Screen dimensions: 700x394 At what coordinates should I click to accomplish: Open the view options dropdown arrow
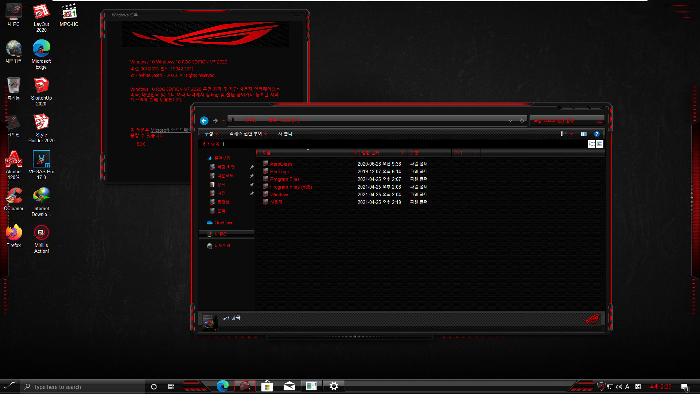point(571,134)
